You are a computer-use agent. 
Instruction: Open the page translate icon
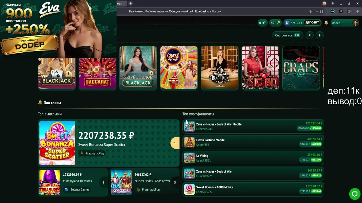311,12
